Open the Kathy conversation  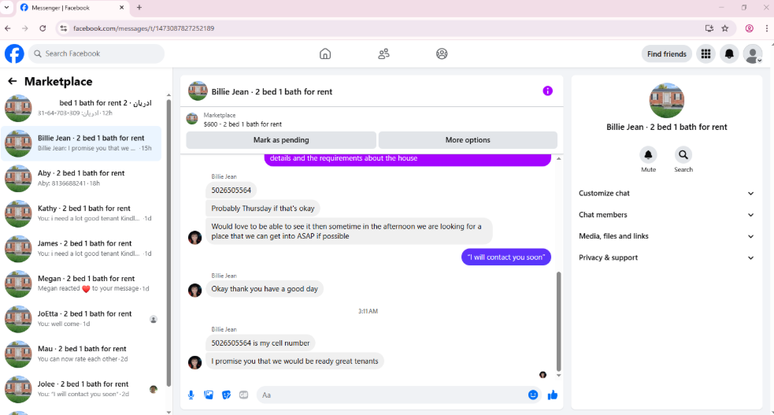pyautogui.click(x=81, y=213)
